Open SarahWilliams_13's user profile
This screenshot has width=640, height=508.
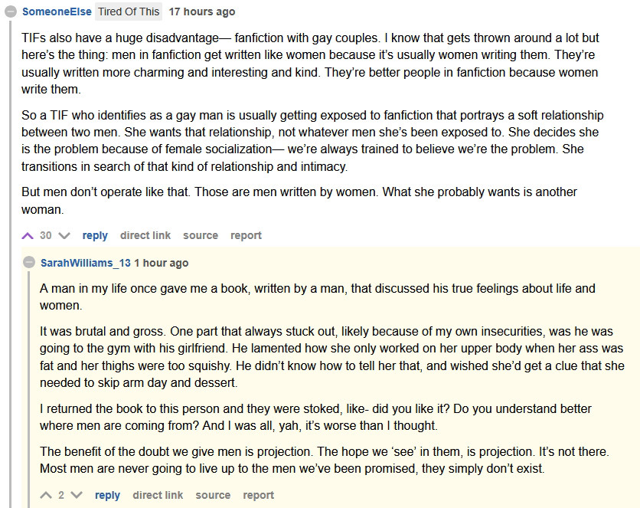(85, 263)
